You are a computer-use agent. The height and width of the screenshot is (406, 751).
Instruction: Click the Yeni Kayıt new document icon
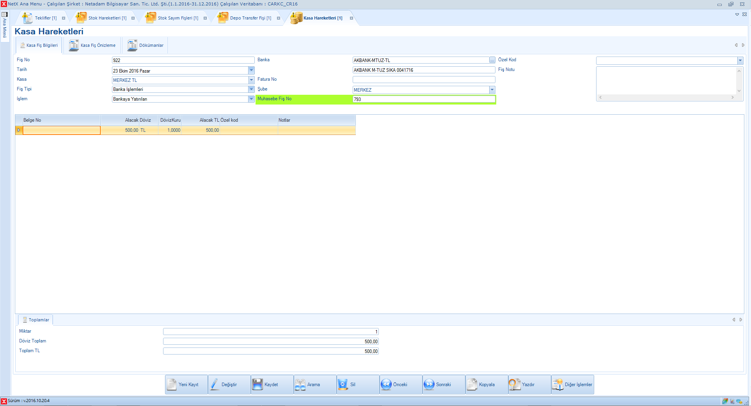(172, 385)
